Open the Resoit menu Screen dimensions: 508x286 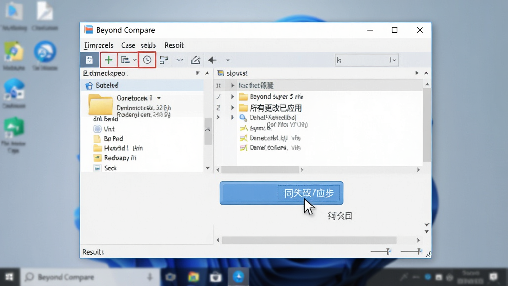pyautogui.click(x=174, y=45)
